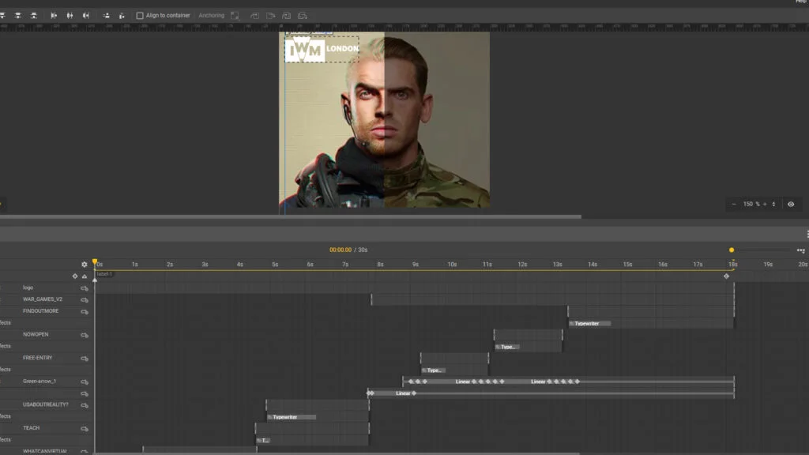Viewport: 809px width, 455px height.
Task: Select the FREE-ENTRY layer
Action: [x=38, y=358]
